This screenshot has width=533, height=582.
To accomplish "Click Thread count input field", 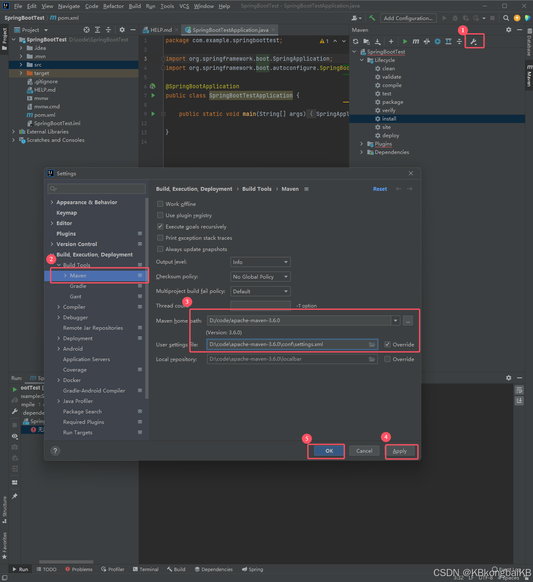I will coord(261,305).
